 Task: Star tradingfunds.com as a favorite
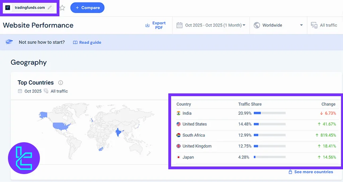point(62,8)
